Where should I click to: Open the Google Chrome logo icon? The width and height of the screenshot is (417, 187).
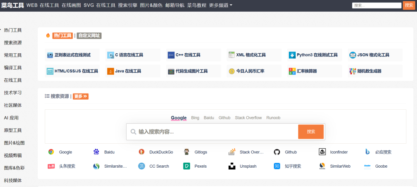click(51, 152)
